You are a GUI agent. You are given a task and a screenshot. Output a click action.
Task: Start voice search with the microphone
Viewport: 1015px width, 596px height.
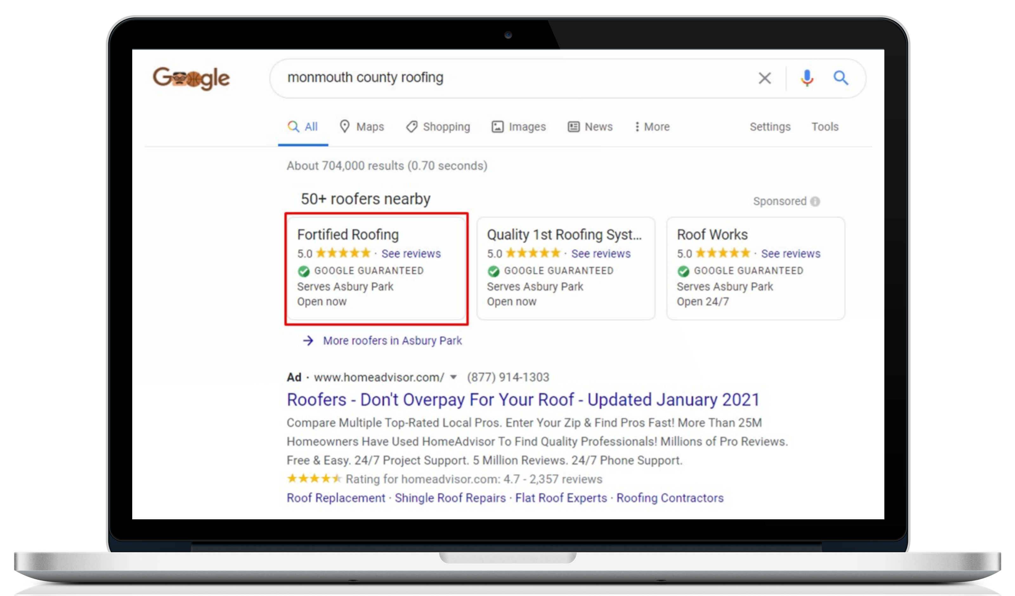coord(807,78)
